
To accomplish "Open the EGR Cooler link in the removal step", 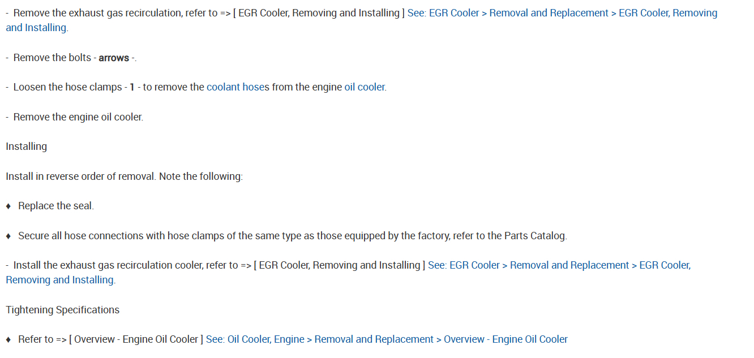I will (x=562, y=13).
